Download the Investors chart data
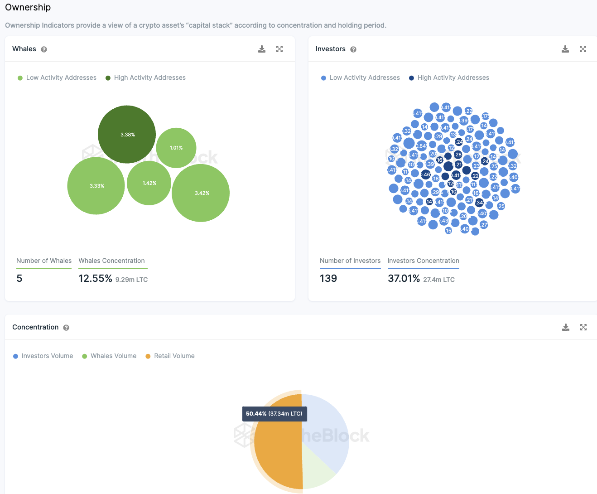The image size is (597, 494). click(x=565, y=49)
